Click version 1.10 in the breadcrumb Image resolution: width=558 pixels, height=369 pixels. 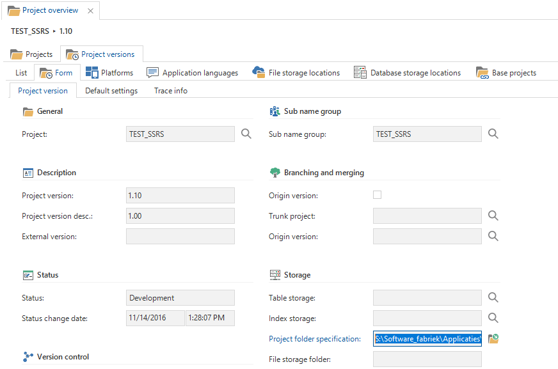pyautogui.click(x=65, y=31)
